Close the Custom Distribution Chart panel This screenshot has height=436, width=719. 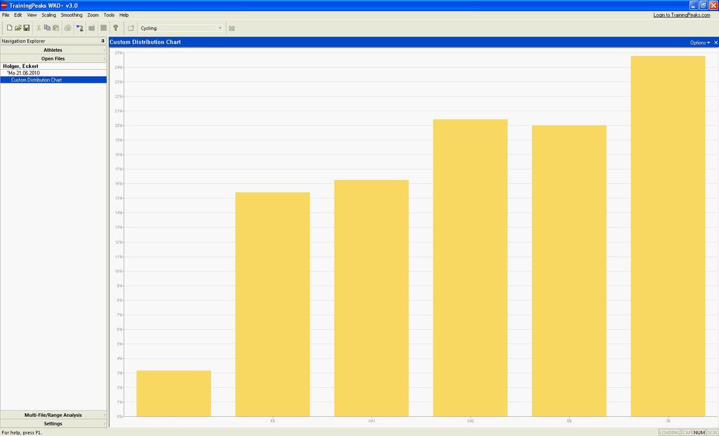click(716, 43)
